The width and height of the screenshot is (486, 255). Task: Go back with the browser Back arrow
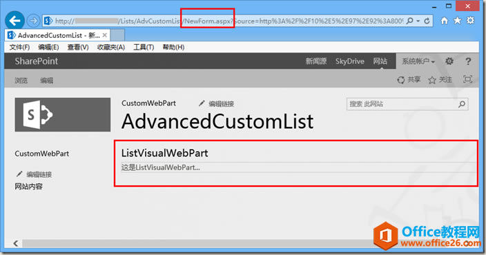pos(14,21)
